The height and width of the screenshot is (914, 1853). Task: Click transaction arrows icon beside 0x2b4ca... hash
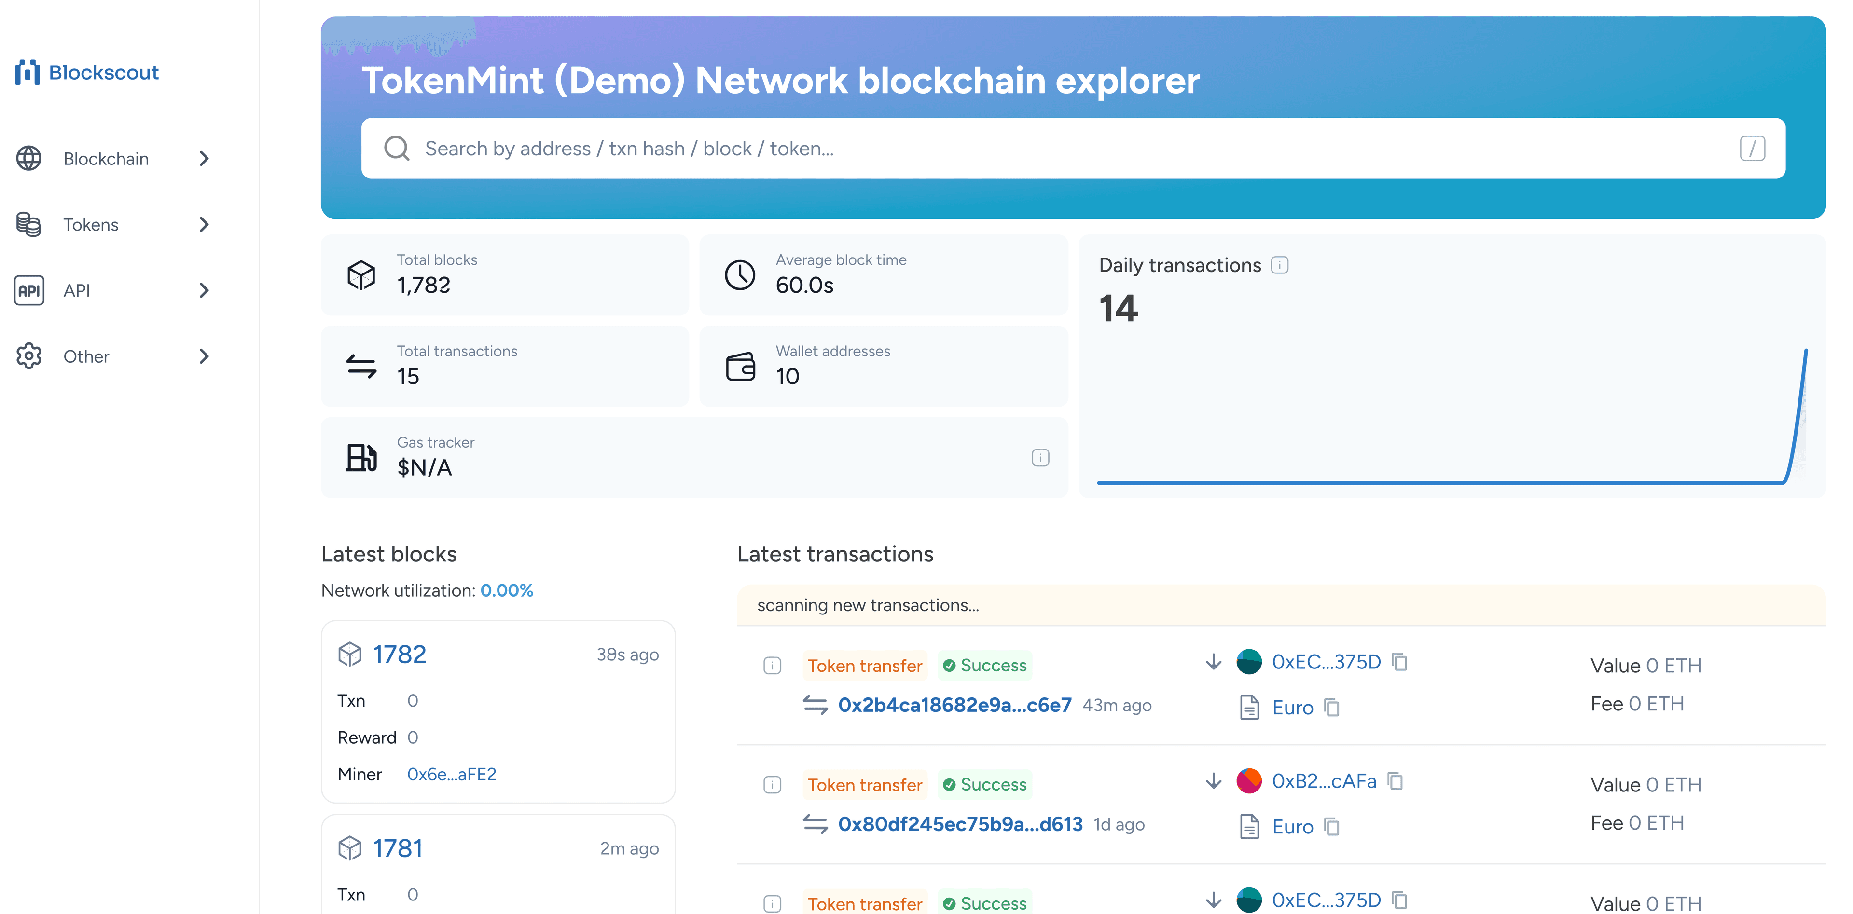coord(815,705)
